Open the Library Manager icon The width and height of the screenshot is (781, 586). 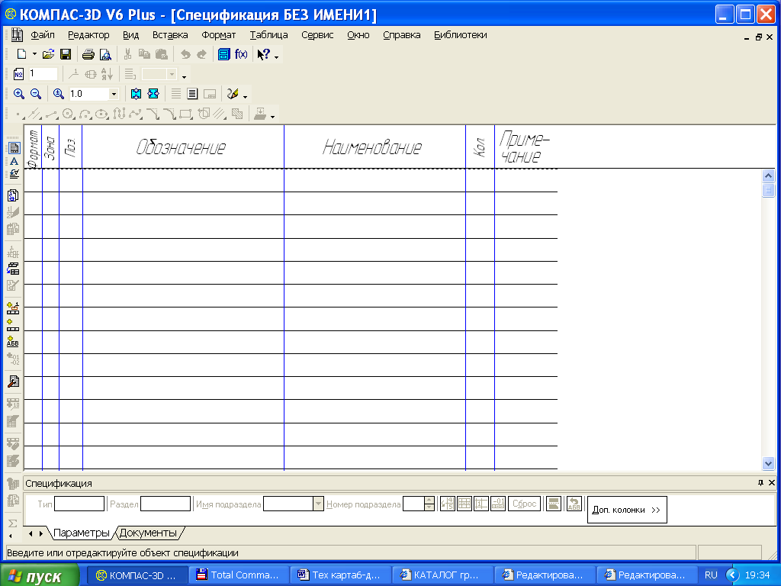coord(224,54)
